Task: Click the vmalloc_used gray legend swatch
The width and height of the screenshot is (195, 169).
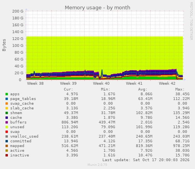Action: [x=7, y=136]
